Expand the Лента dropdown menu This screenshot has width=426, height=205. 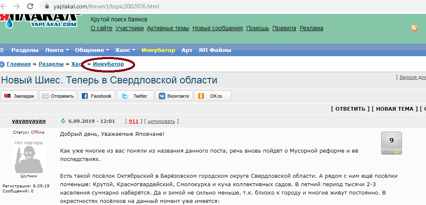[57, 50]
